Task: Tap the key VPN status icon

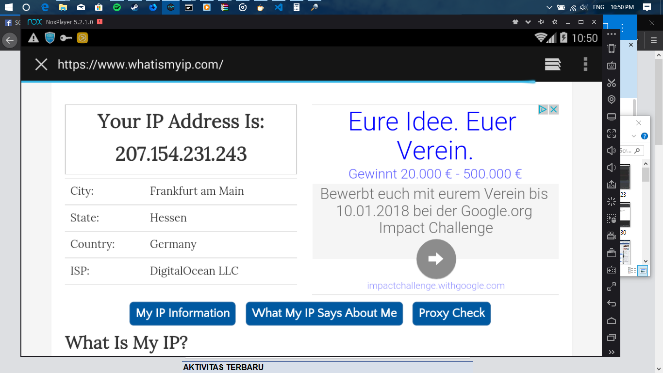Action: 66,38
